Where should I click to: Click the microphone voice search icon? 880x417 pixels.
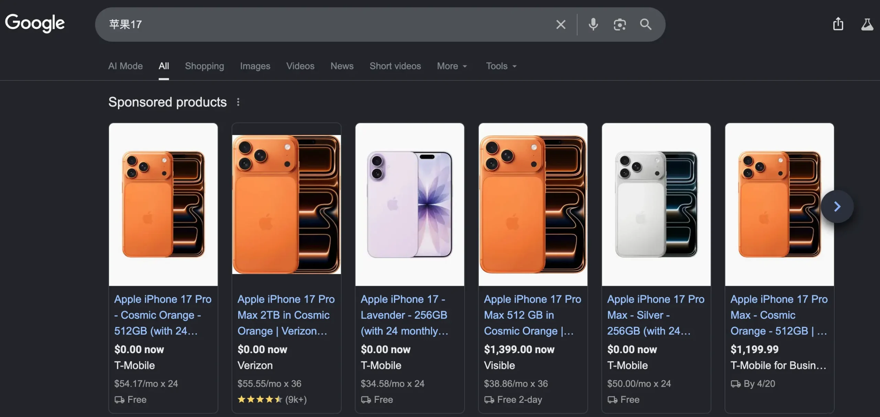[x=593, y=24]
